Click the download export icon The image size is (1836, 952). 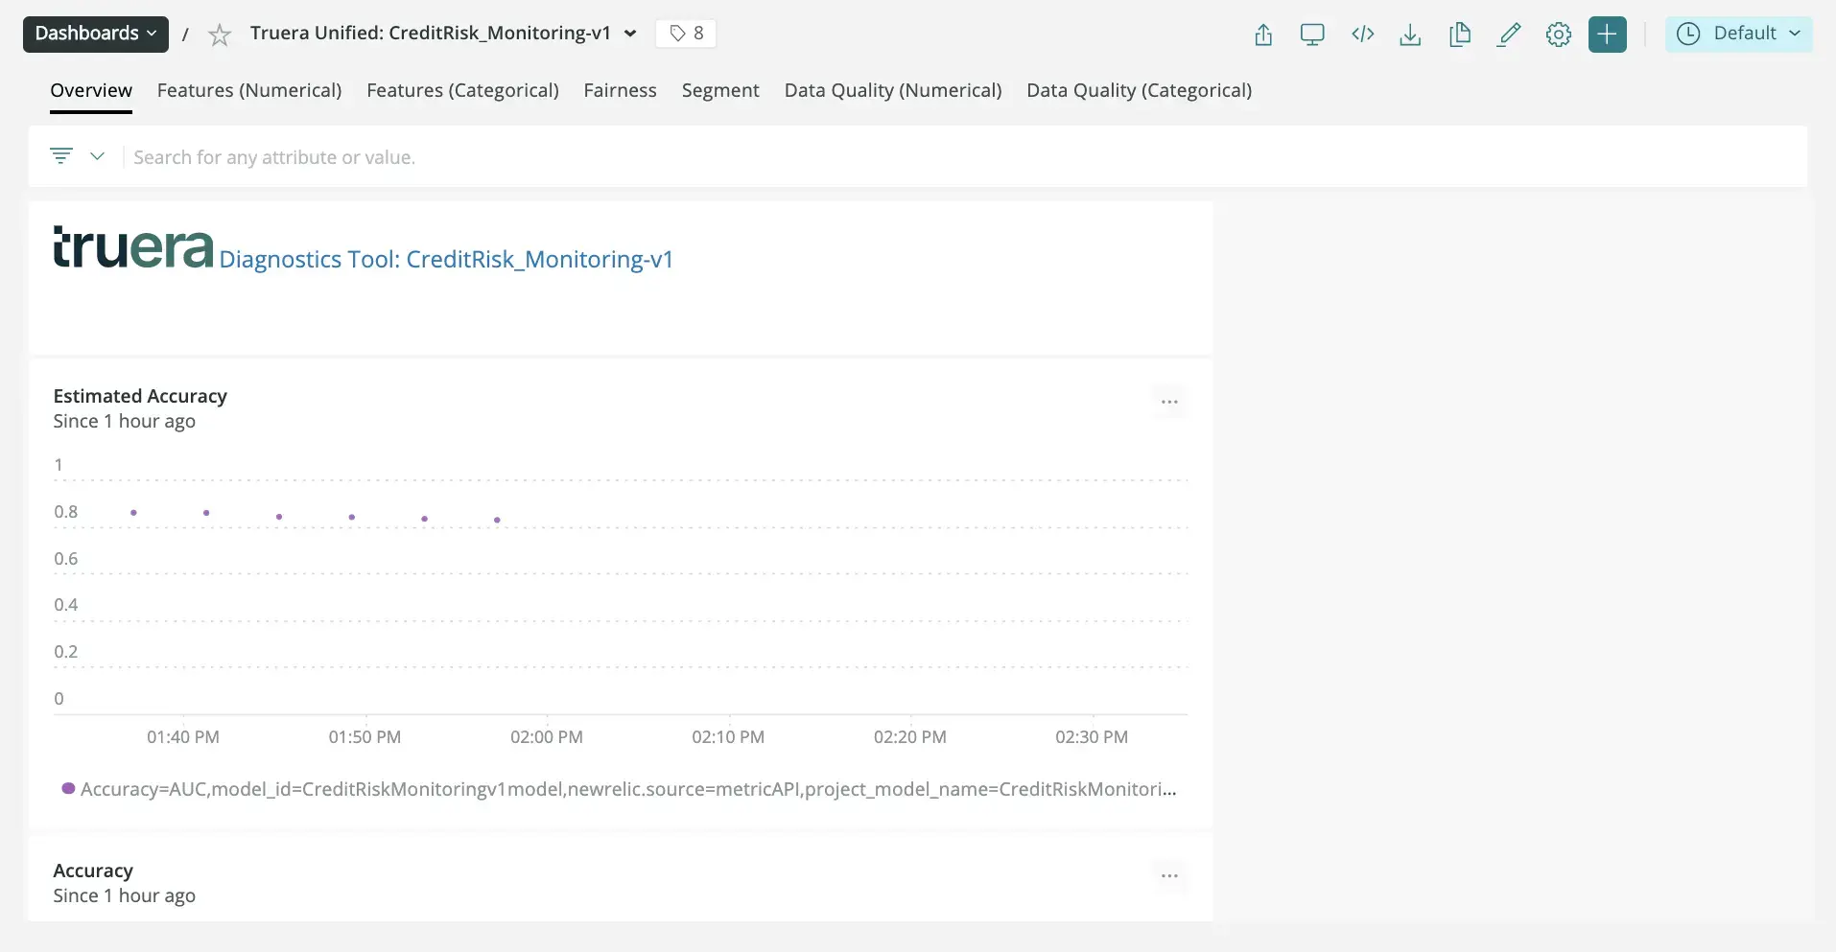[x=1410, y=35]
